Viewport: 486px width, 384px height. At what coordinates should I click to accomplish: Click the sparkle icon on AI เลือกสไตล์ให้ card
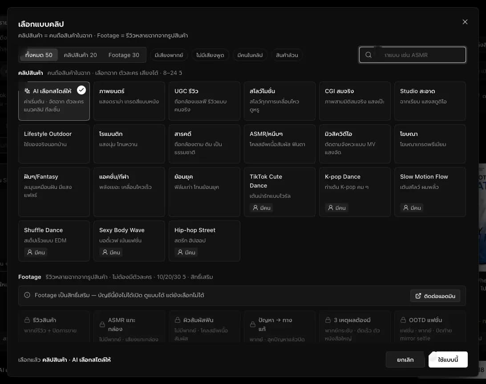point(27,91)
